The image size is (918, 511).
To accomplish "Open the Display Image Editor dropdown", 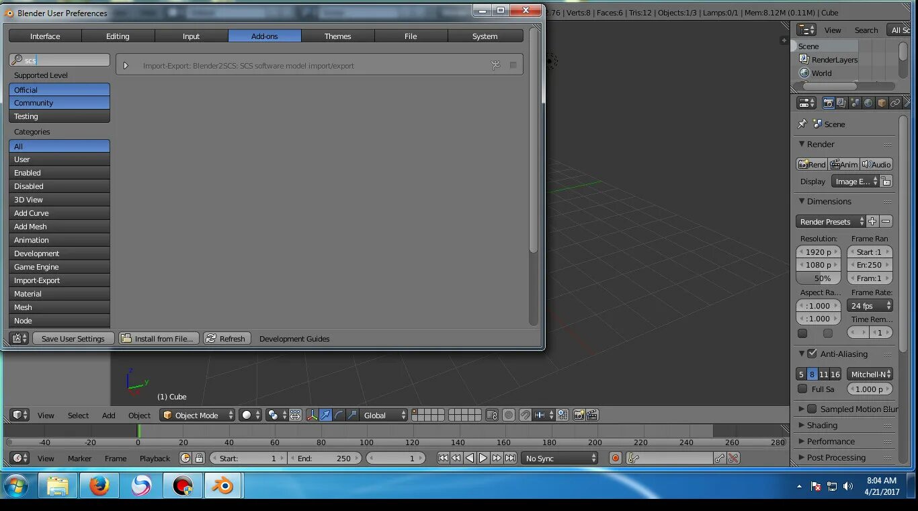I will (856, 182).
